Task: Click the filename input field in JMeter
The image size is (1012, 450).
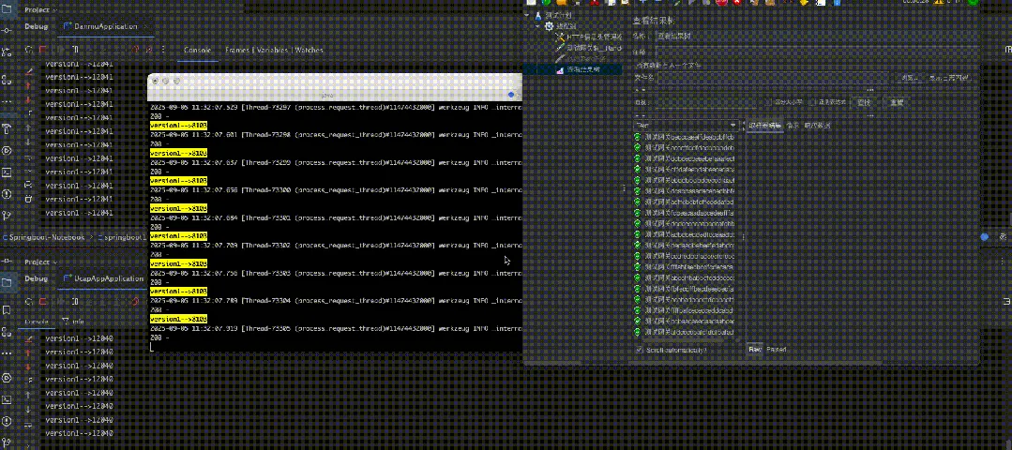Action: pos(774,78)
